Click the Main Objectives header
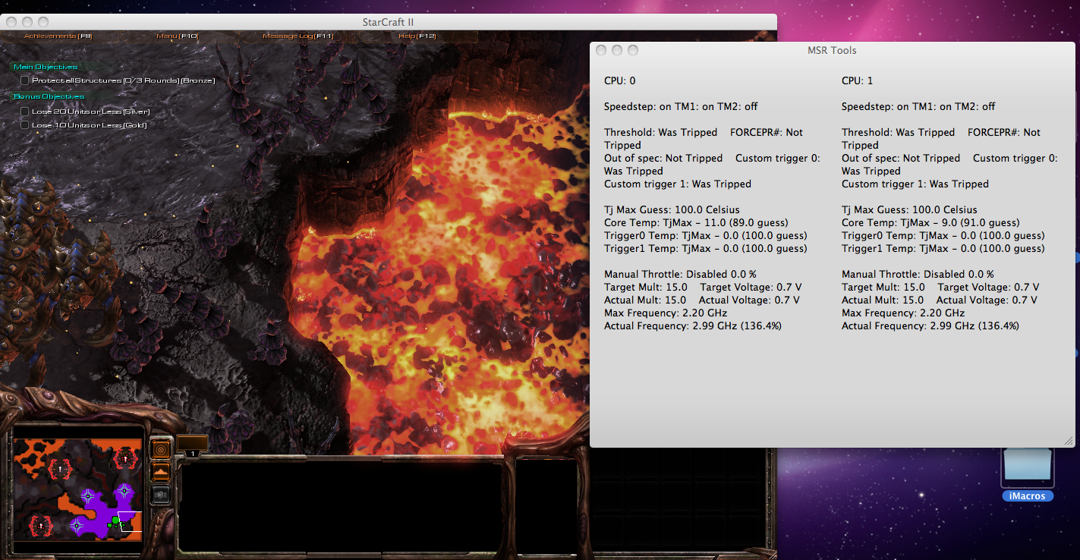Image resolution: width=1080 pixels, height=560 pixels. coord(46,67)
